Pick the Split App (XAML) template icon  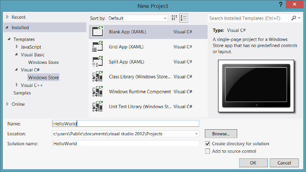point(97,62)
